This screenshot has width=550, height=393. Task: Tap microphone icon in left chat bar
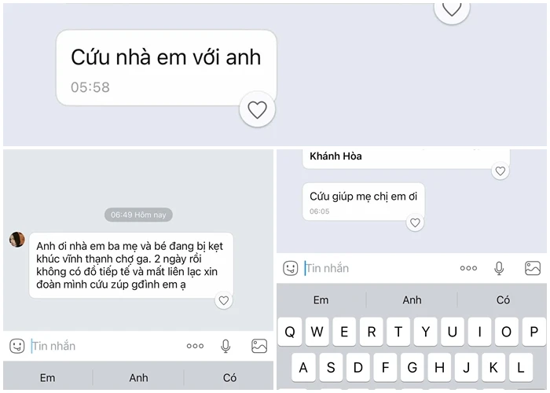click(225, 346)
